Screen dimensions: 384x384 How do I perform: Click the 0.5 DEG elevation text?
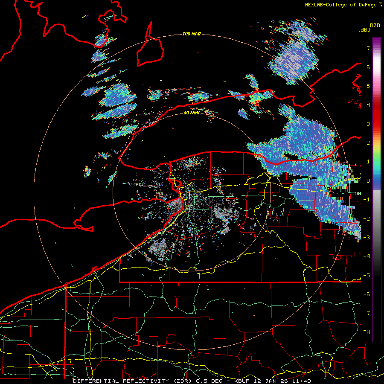pos(209,381)
